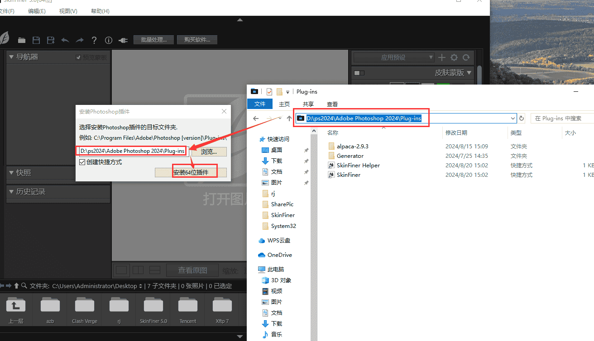Refresh the Explorer Plug-ins folder
Viewport: 594px width, 341px height.
pyautogui.click(x=522, y=118)
